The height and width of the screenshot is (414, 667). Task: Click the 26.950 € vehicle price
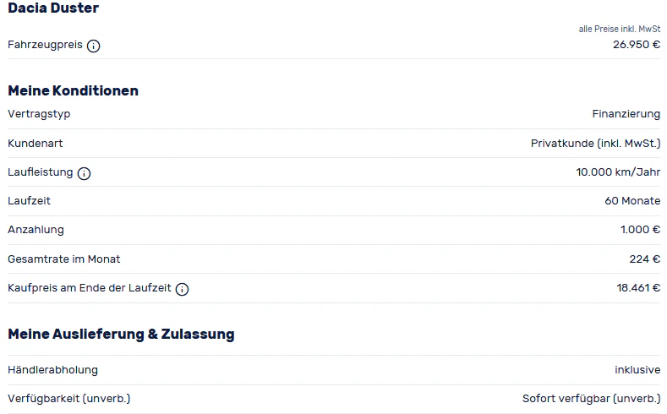tap(637, 45)
